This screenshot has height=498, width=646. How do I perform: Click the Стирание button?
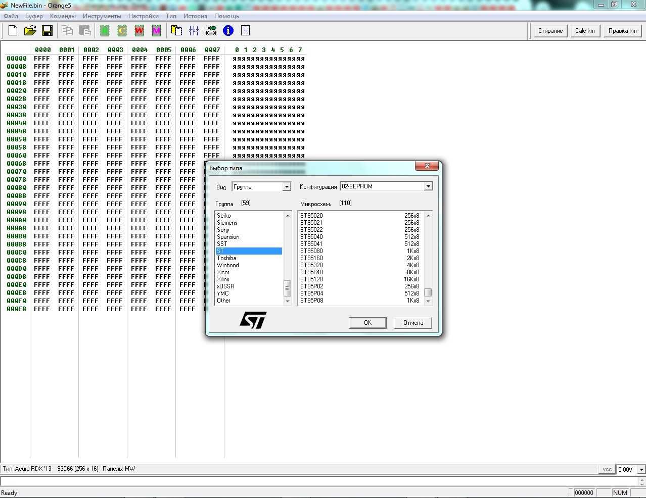coord(550,31)
